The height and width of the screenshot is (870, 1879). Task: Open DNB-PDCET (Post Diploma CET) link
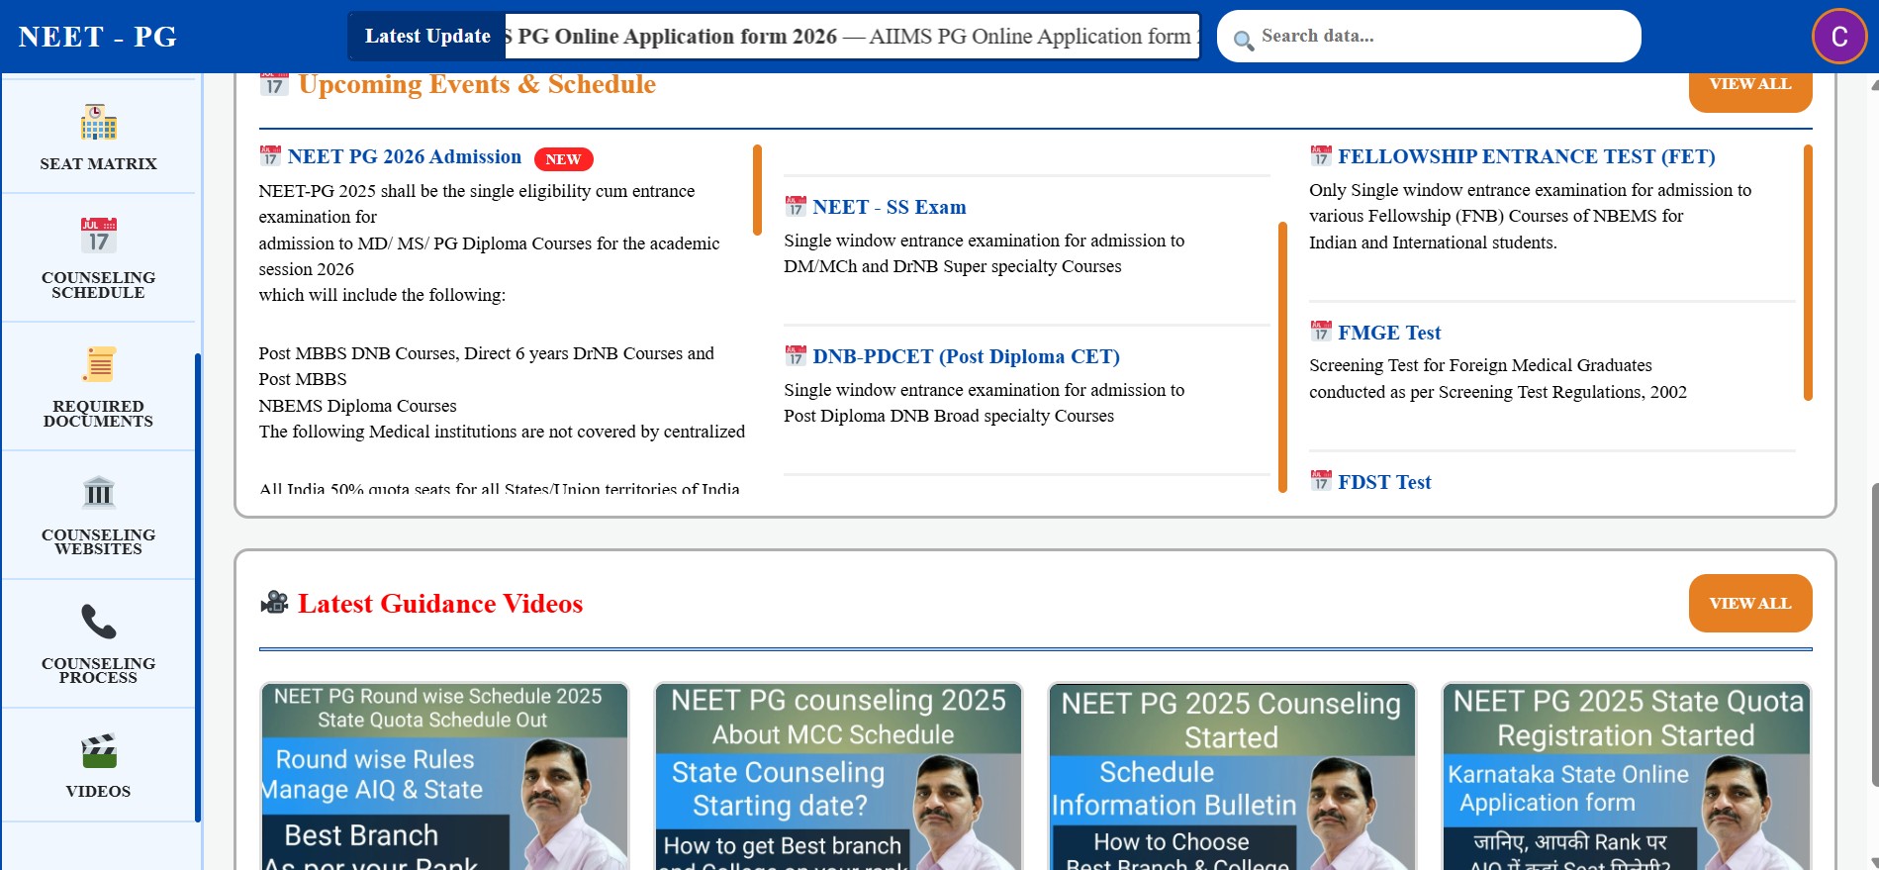(967, 356)
